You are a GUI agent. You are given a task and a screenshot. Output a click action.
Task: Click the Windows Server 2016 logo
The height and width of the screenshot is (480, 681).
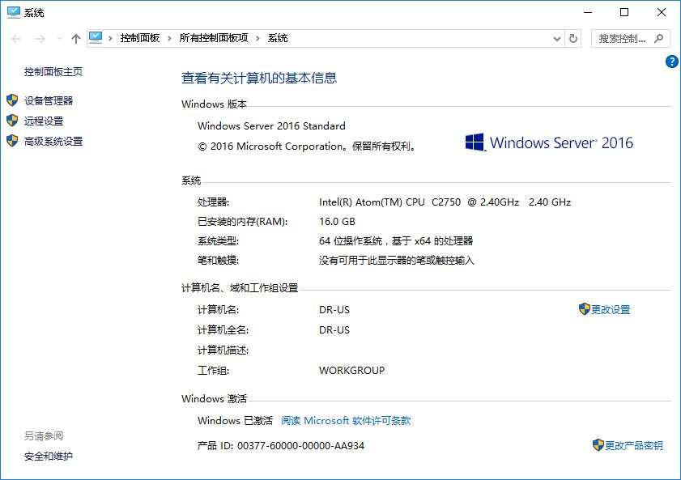pos(549,142)
